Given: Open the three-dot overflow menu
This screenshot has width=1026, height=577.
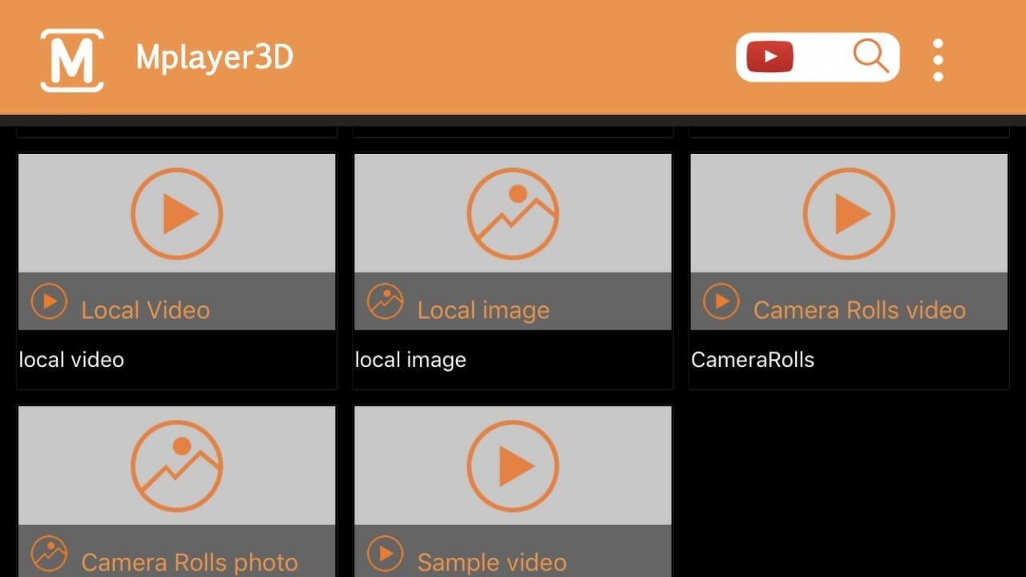Looking at the screenshot, I should click(x=938, y=59).
